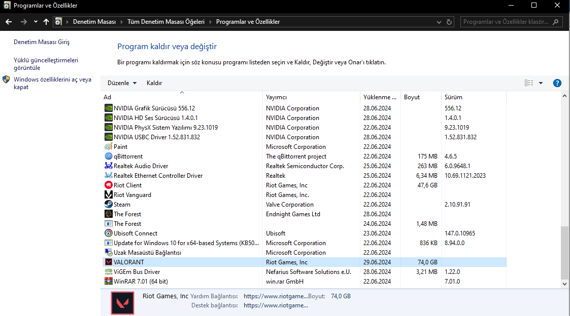Image resolution: width=570 pixels, height=316 pixels.
Task: Expand the address bar history dropdown
Action: coord(439,22)
